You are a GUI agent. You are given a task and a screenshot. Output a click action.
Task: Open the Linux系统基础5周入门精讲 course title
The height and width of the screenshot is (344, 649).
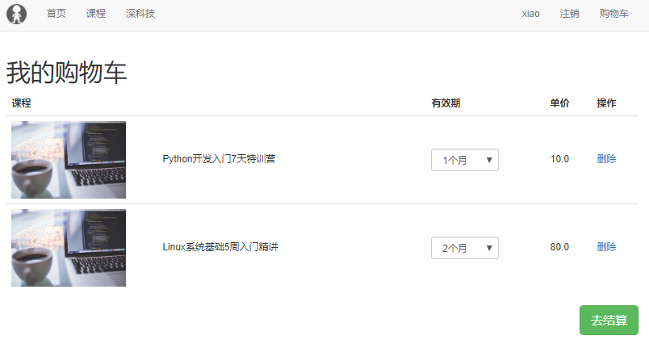[220, 247]
